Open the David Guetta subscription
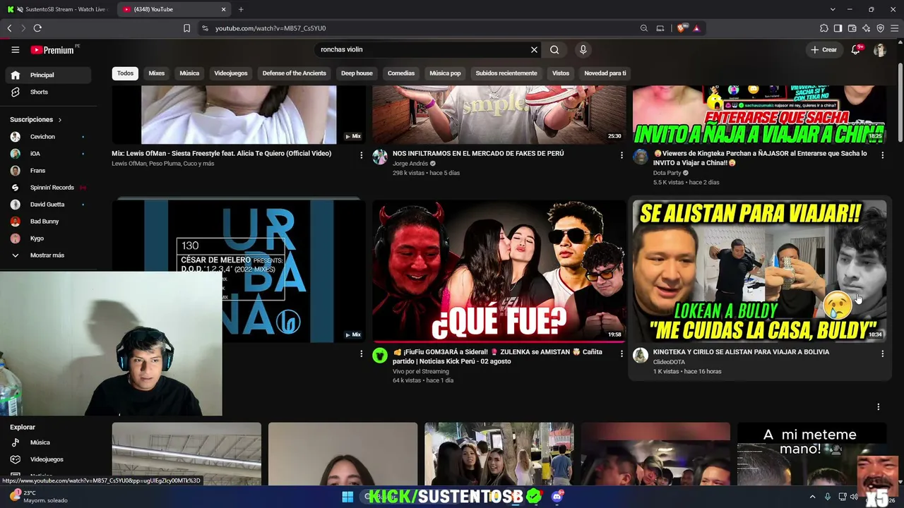 (48, 205)
